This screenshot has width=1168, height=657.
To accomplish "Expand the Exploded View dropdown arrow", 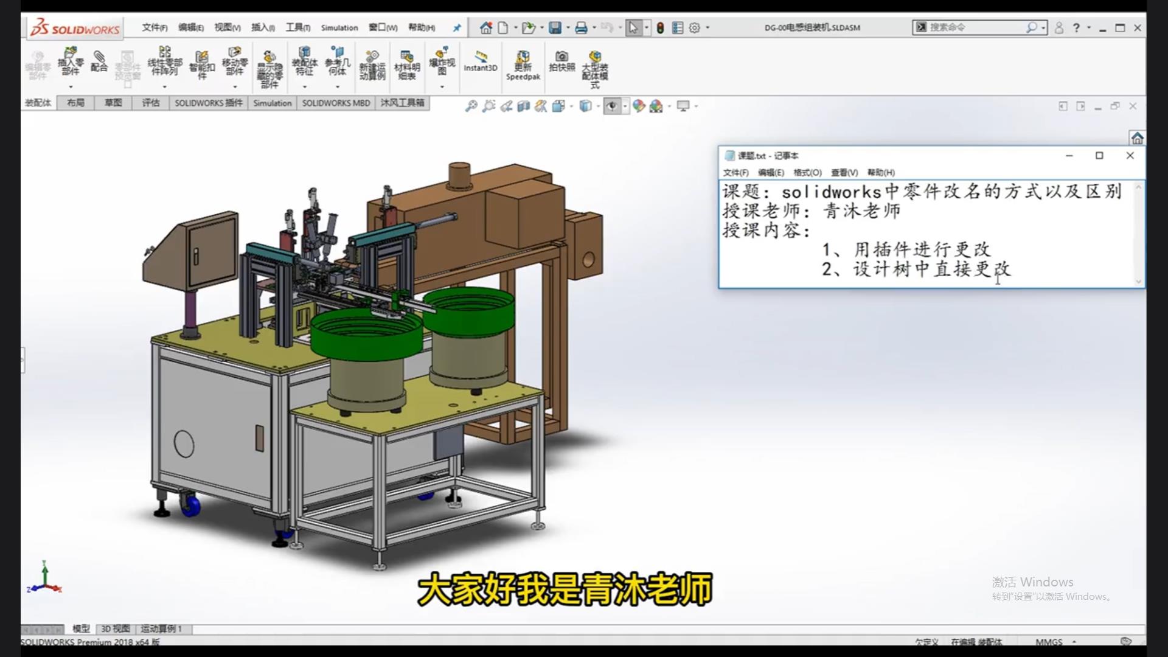I will tap(442, 87).
